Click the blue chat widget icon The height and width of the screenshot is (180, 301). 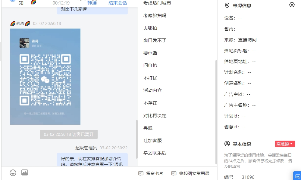click(298, 176)
